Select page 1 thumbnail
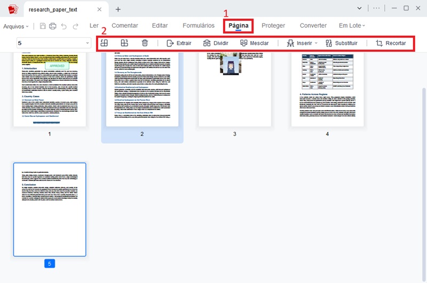This screenshot has width=427, height=283. (50, 89)
